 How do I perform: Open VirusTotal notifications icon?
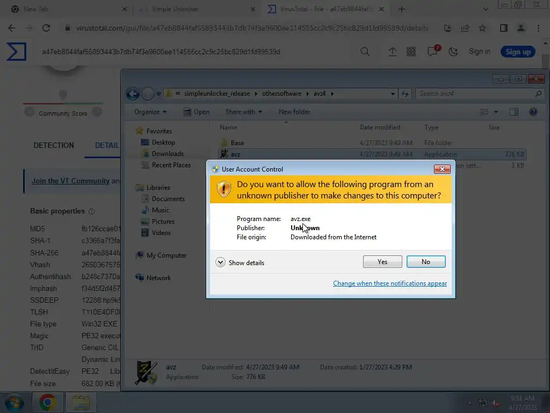(x=433, y=51)
